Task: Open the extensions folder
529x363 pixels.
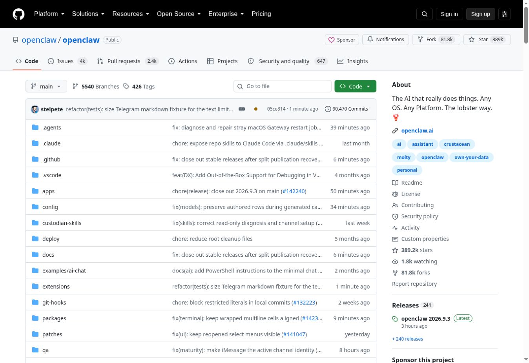Action: 56,287
